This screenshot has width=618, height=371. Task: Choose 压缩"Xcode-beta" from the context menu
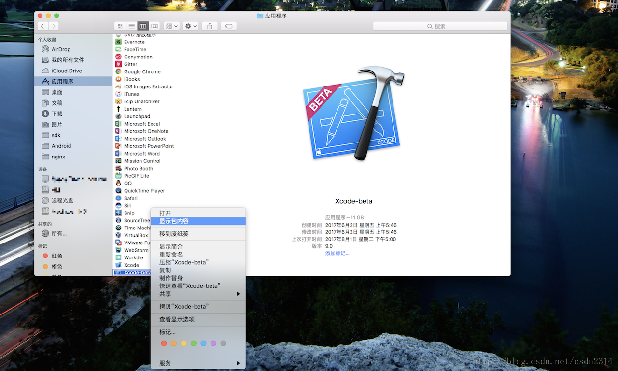198,262
